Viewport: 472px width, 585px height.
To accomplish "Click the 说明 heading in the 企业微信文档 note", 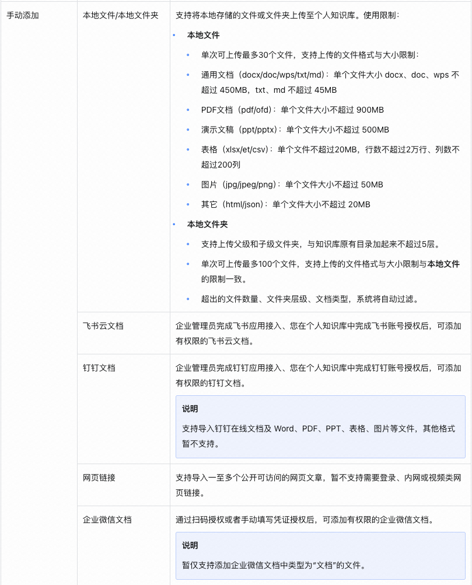I will pyautogui.click(x=190, y=545).
